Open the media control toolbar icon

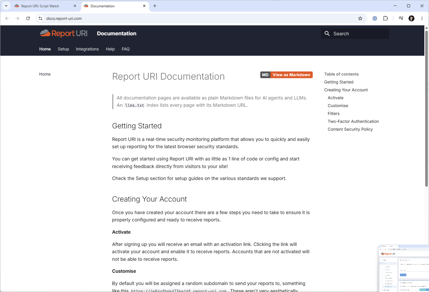401,18
